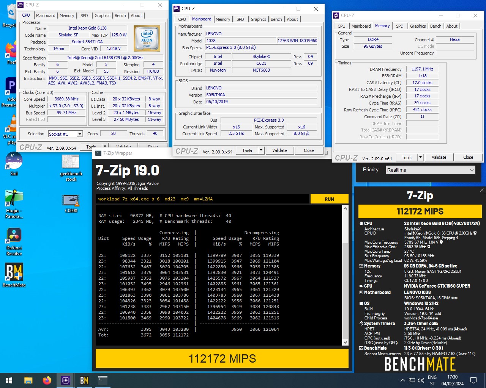Open Socket #1 selection dropdown
486x388 pixels.
[66, 134]
